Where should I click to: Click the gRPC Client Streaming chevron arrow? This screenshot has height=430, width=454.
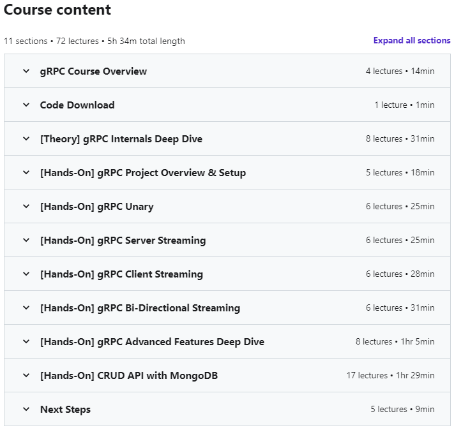(26, 274)
